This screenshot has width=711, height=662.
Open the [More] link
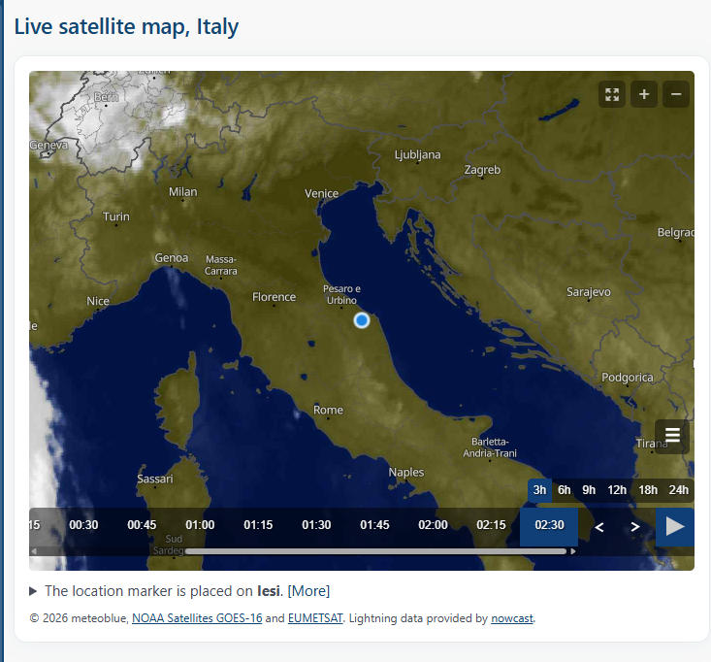click(x=308, y=591)
